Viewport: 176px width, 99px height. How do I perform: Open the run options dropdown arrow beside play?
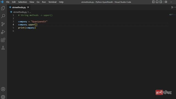coord(175,7)
